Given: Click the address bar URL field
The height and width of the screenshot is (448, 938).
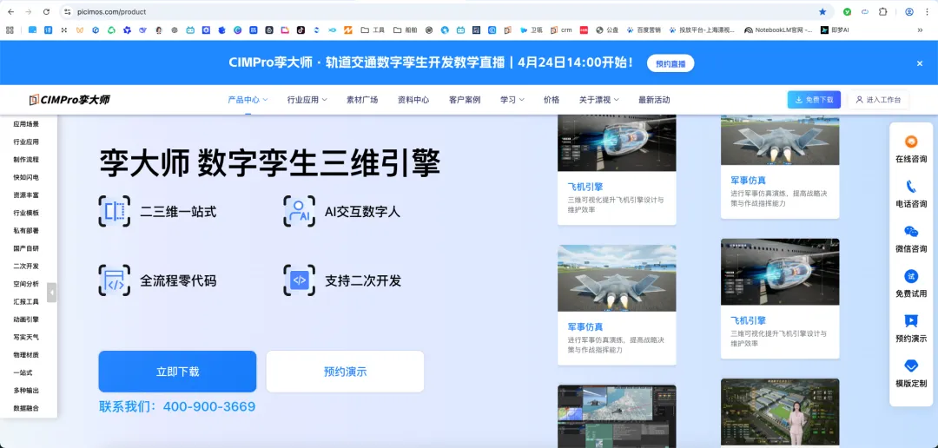Looking at the screenshot, I should 443,11.
